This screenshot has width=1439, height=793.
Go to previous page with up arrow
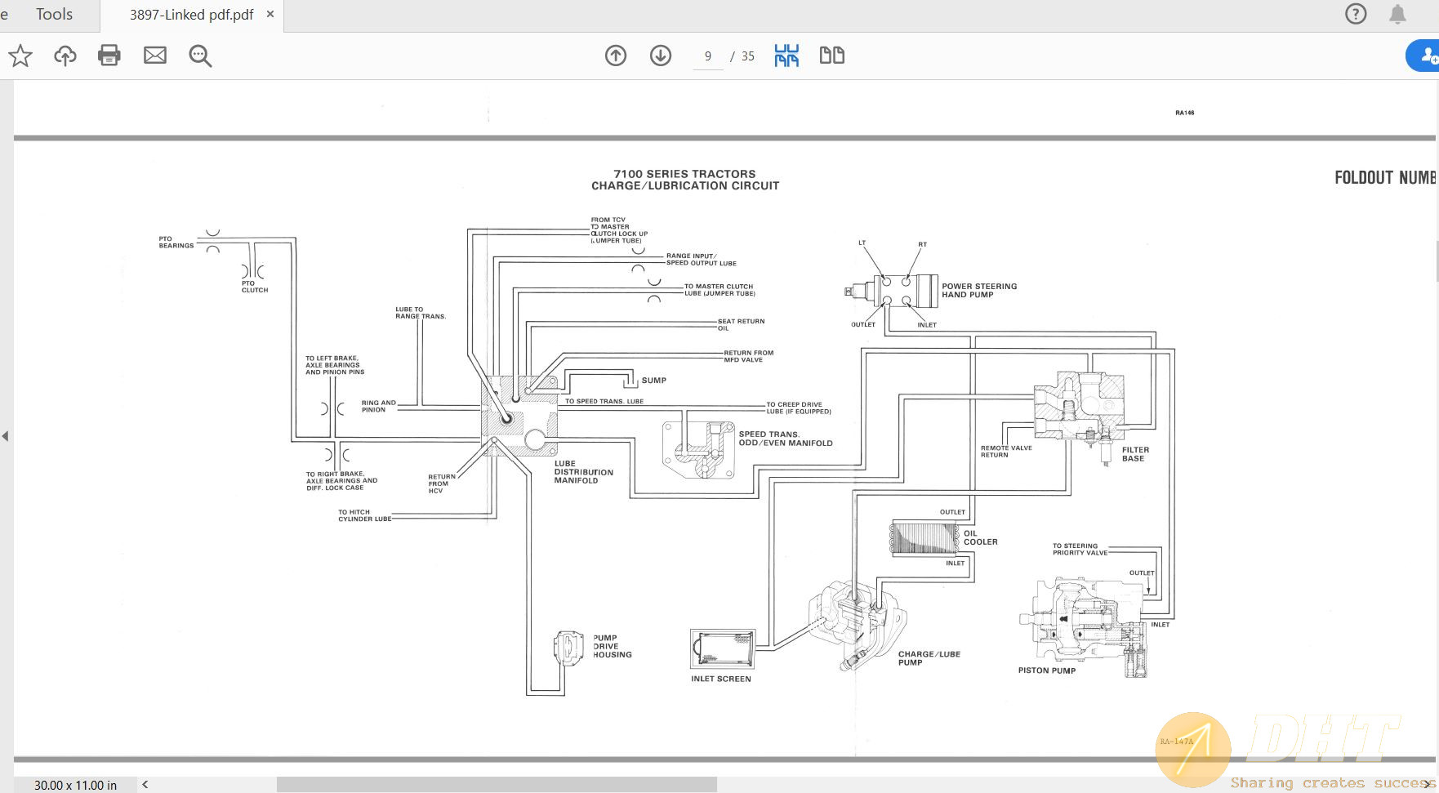[x=615, y=56]
